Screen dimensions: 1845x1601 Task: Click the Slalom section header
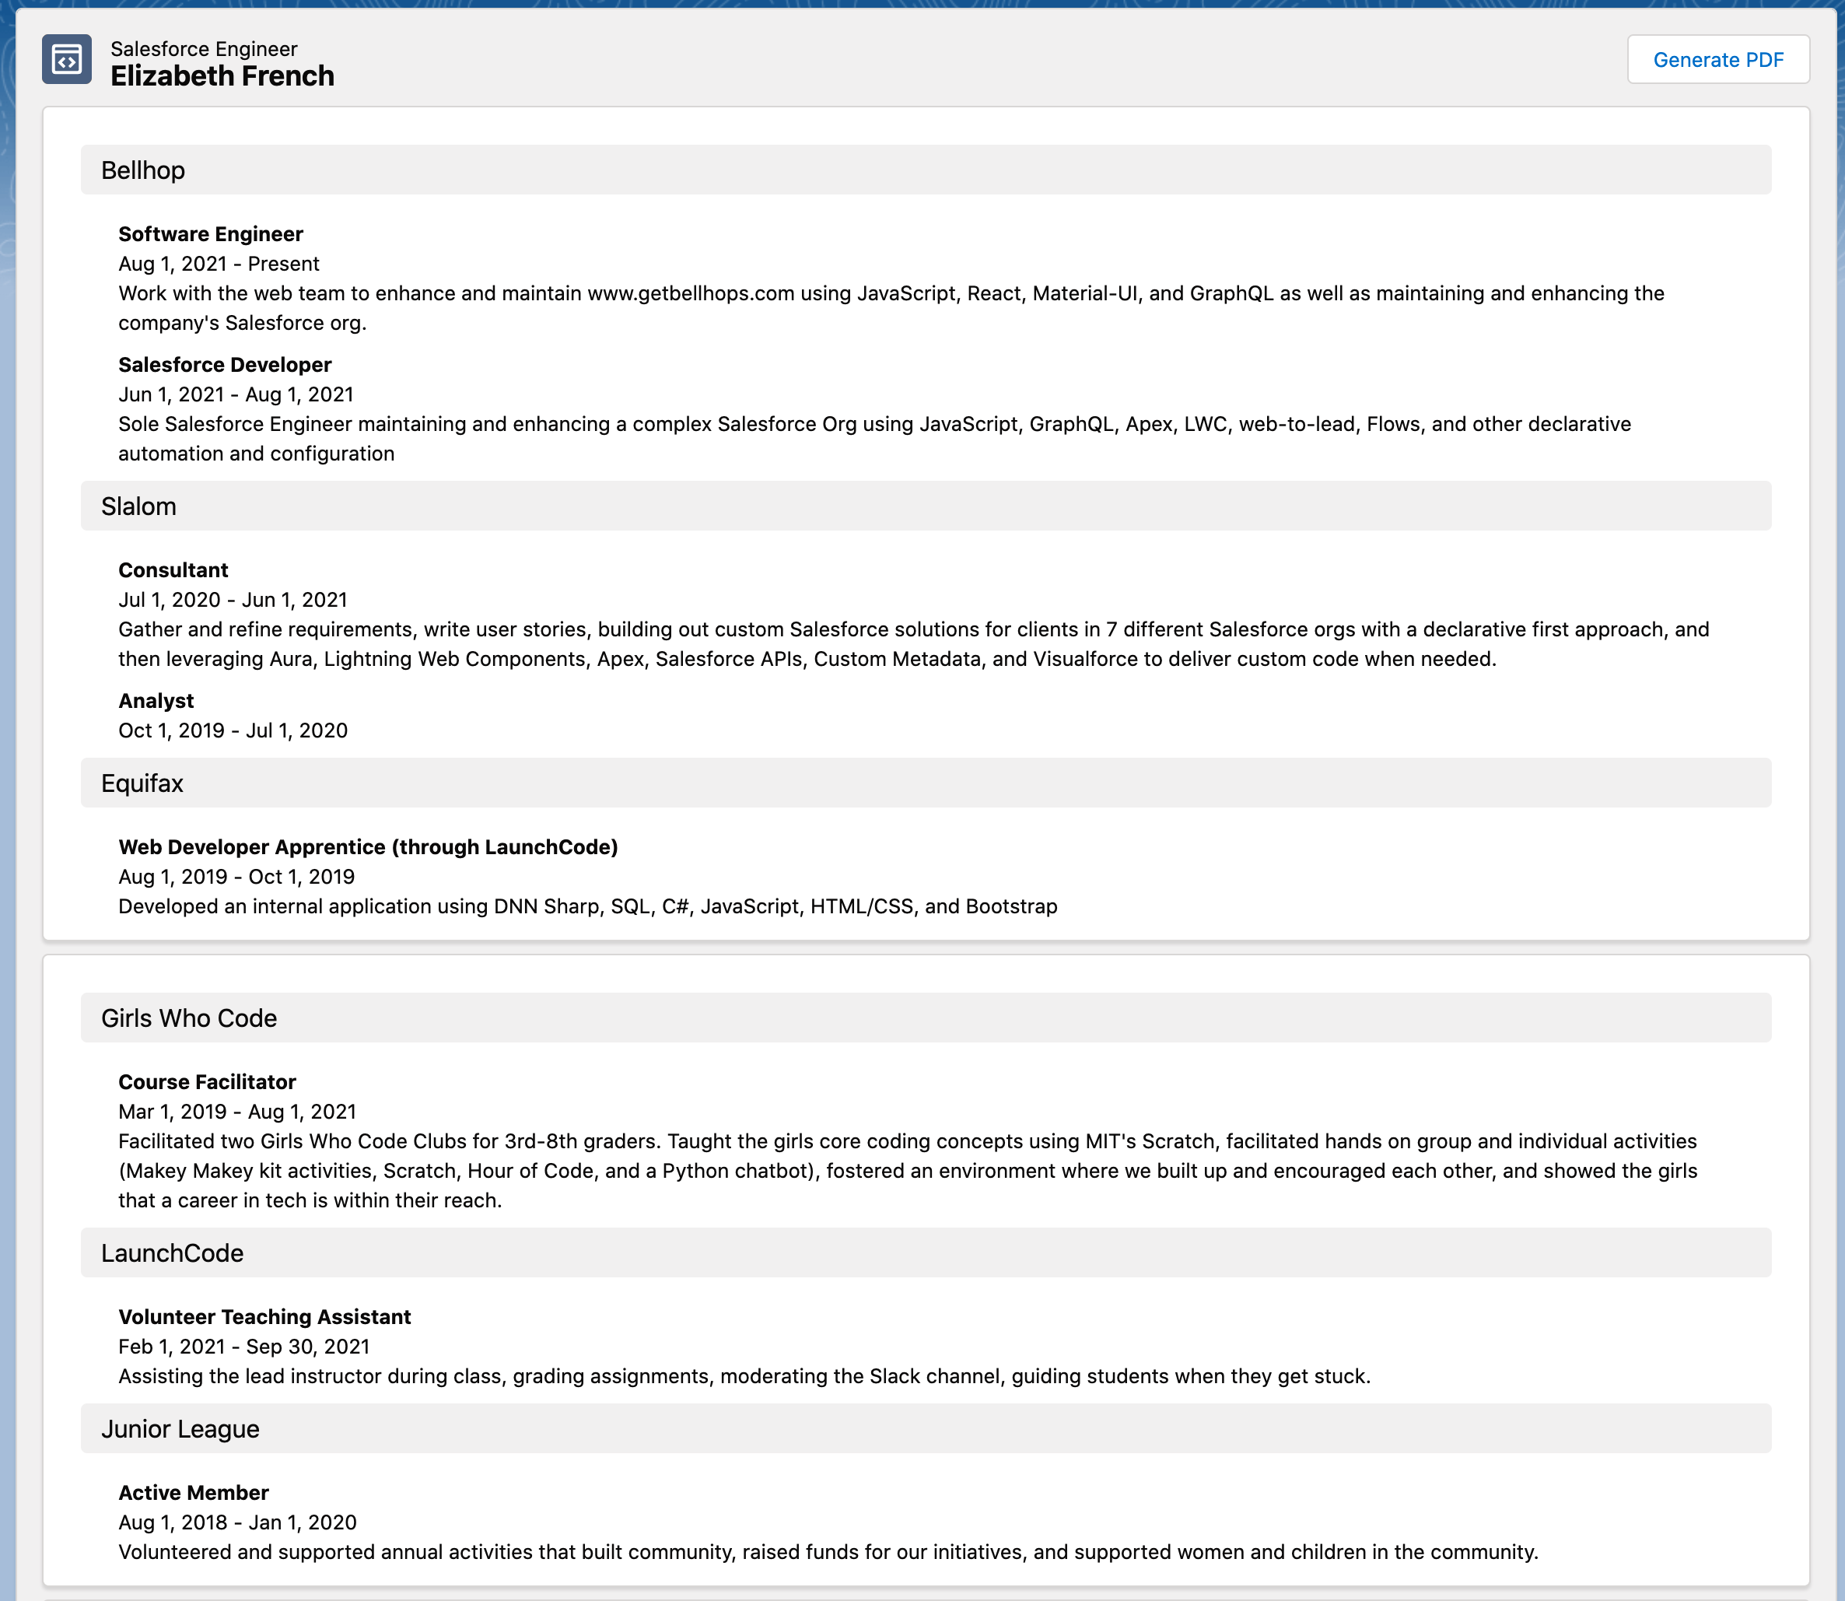[x=926, y=506]
